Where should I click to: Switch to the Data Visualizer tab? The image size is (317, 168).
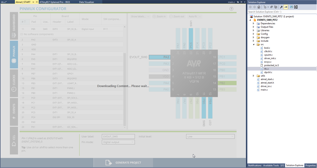tap(87, 2)
